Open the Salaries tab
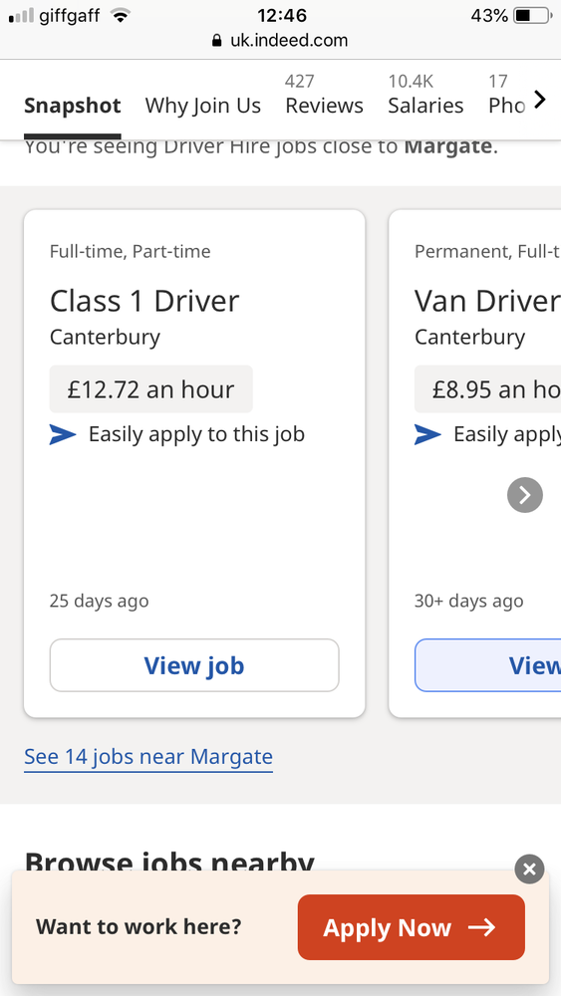This screenshot has height=996, width=561. pyautogui.click(x=425, y=96)
